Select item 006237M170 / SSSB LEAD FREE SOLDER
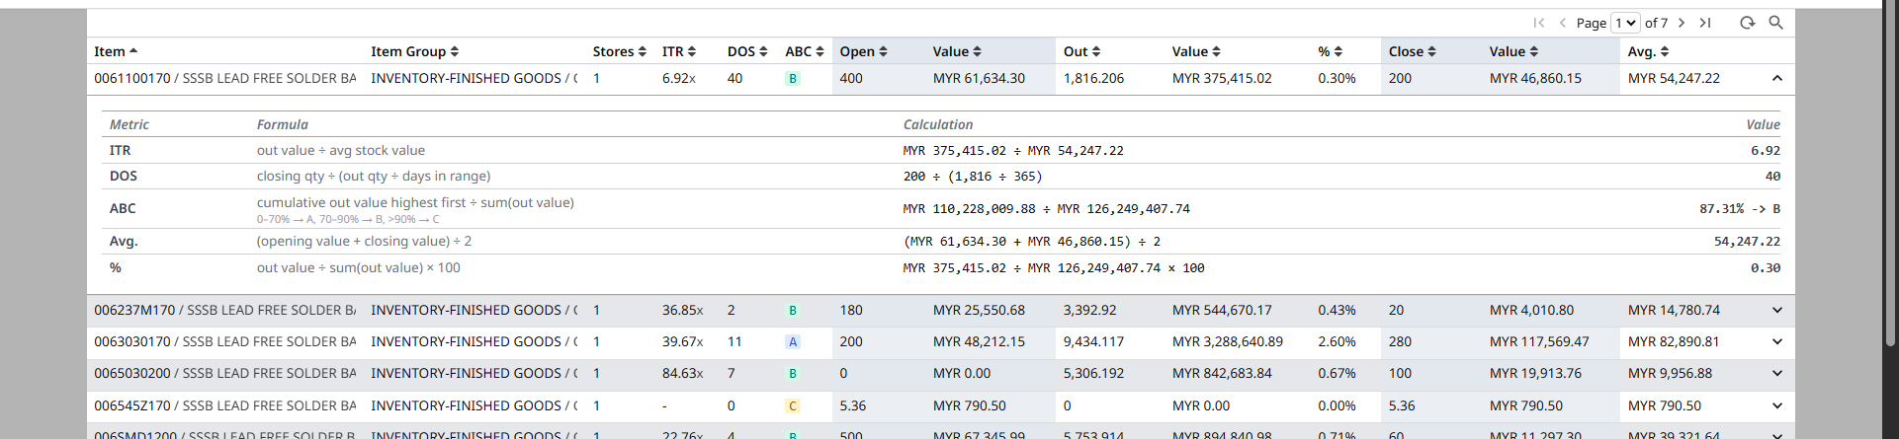 [225, 310]
